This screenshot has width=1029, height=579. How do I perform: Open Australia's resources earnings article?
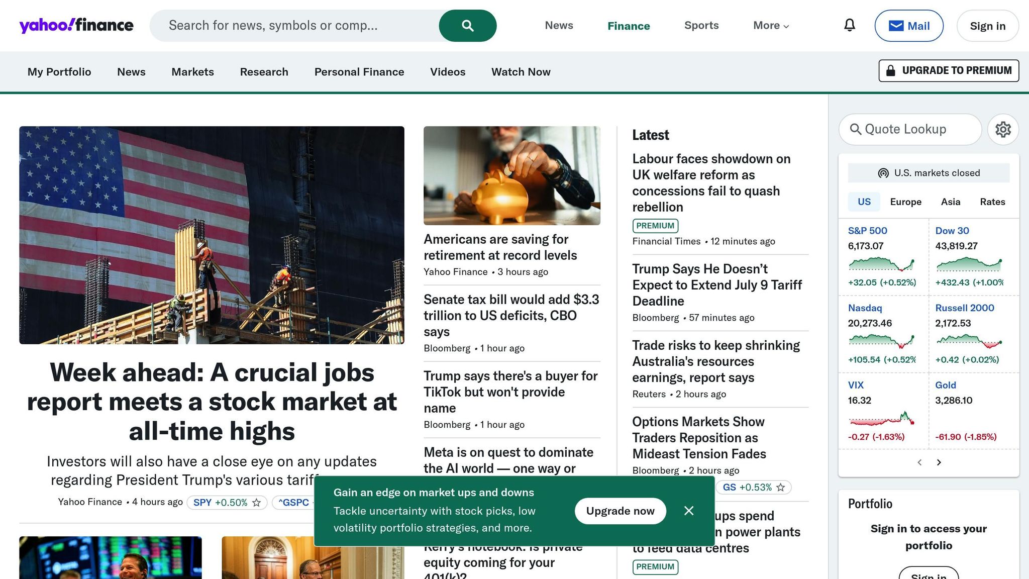tap(716, 361)
